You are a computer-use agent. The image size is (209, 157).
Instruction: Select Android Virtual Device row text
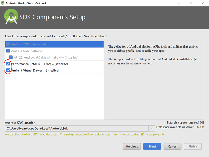click(35, 71)
